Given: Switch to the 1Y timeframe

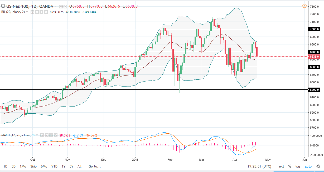Looking at the screenshot, I should pos(63,166).
